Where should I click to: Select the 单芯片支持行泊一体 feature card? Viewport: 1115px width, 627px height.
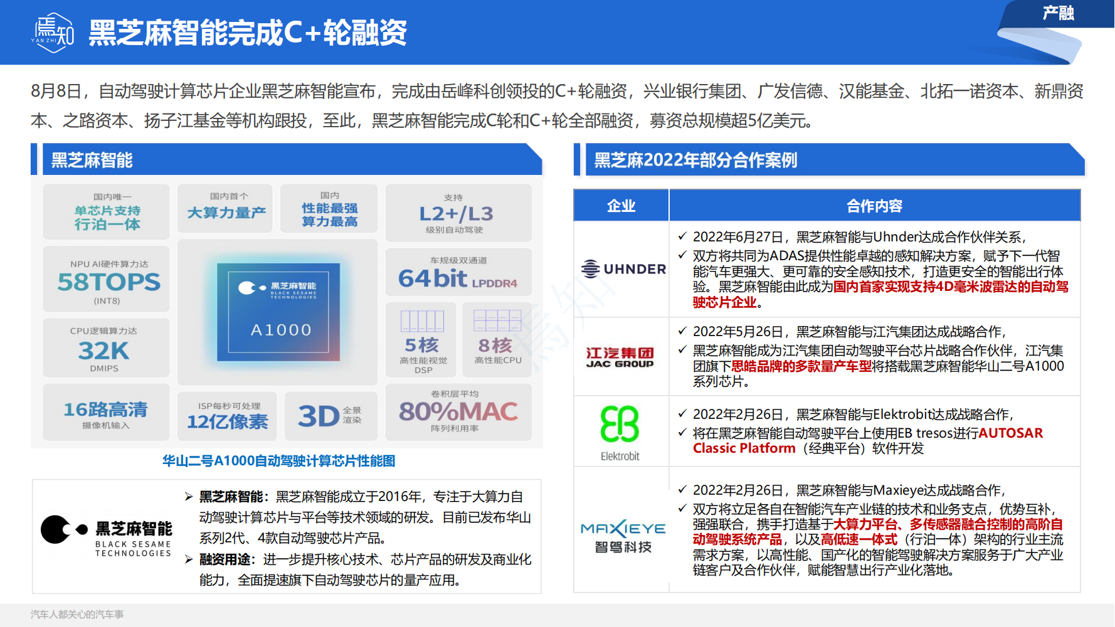coord(107,211)
